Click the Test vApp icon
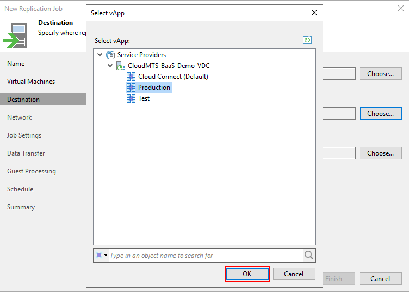This screenshot has height=292, width=409. pyautogui.click(x=131, y=98)
